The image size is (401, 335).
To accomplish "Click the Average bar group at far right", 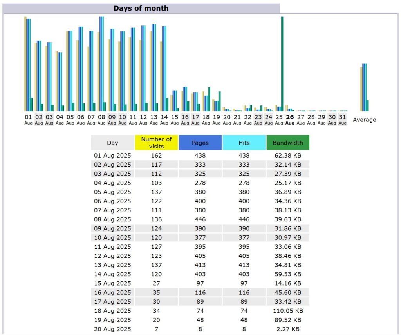I will click(363, 86).
